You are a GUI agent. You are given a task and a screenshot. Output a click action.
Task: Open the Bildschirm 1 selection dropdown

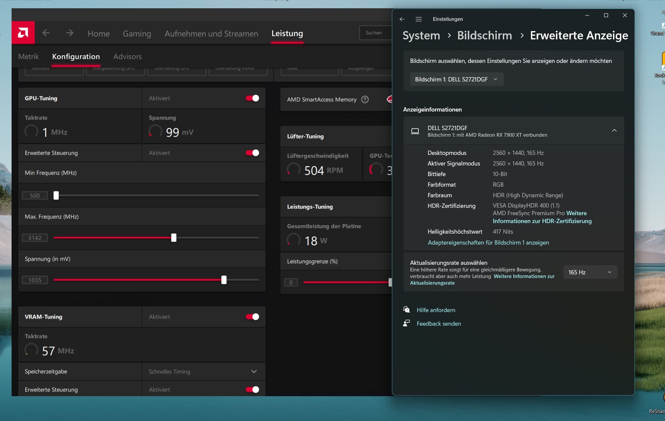(x=456, y=79)
